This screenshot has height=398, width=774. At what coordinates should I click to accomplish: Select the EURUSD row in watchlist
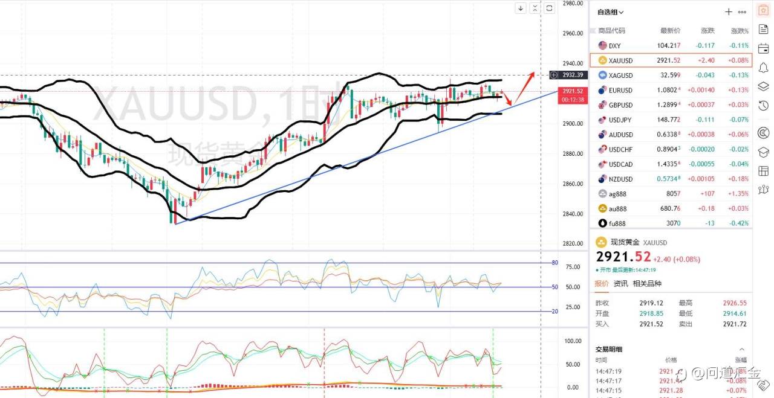coord(671,90)
